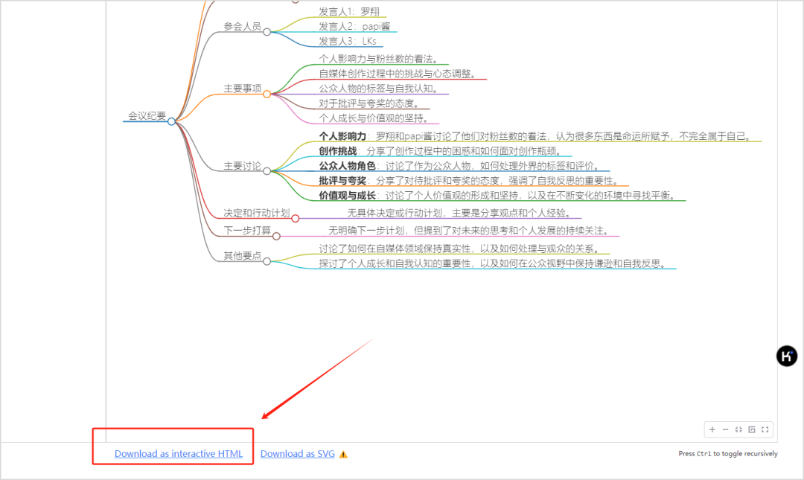Image resolution: width=804 pixels, height=480 pixels.
Task: Toggle the 决定和行动计划 node circle
Action: coord(296,219)
